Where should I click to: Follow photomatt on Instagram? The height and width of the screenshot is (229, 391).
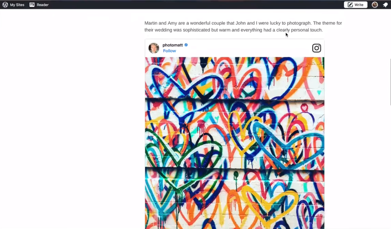click(169, 51)
